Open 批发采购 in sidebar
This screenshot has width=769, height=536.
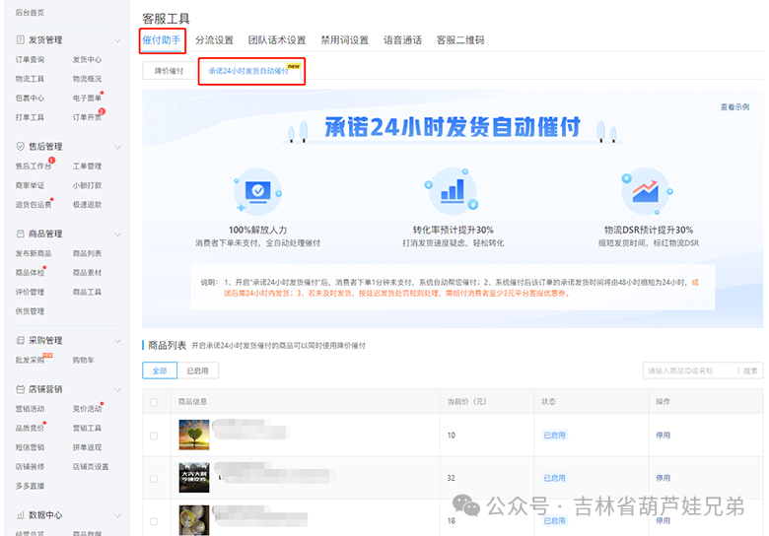(30, 360)
